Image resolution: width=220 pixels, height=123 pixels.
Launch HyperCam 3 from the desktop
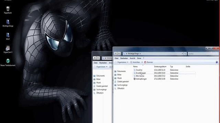(8, 49)
